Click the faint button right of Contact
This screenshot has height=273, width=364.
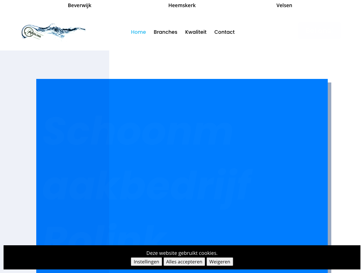tap(319, 31)
